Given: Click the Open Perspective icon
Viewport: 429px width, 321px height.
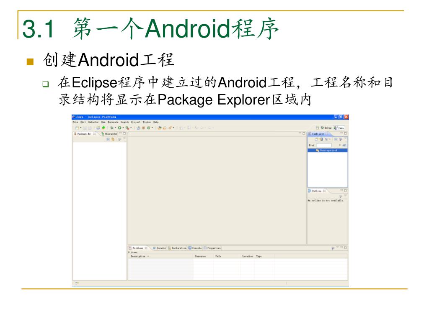Looking at the screenshot, I should tap(317, 128).
